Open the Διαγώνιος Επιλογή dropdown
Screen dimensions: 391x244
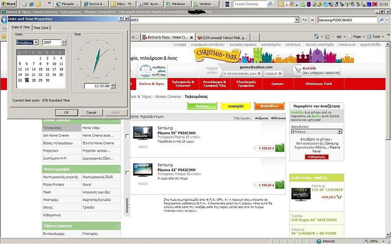pos(316,132)
